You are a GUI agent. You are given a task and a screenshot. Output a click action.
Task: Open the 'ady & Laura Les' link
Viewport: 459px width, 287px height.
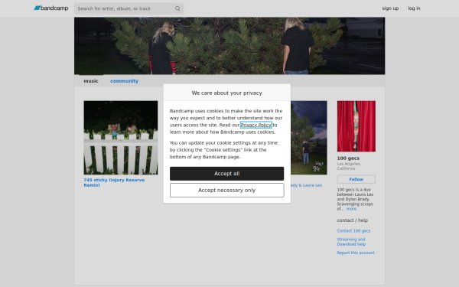coord(307,185)
